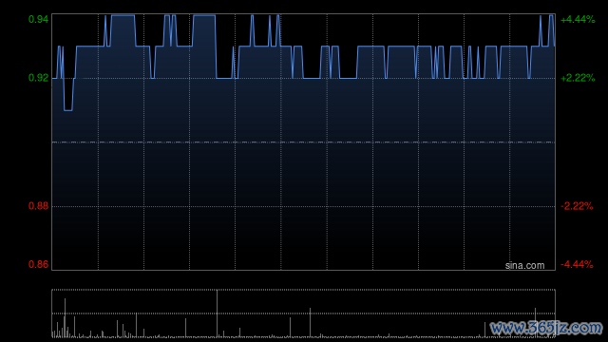Click the 0.92 price axis label
The image size is (608, 342).
pos(38,78)
